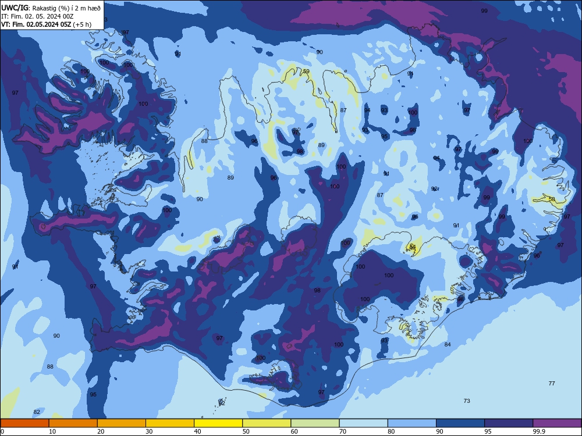Click the light green 60–70 legend swatch
The width and height of the screenshot is (582, 436).
[315, 423]
